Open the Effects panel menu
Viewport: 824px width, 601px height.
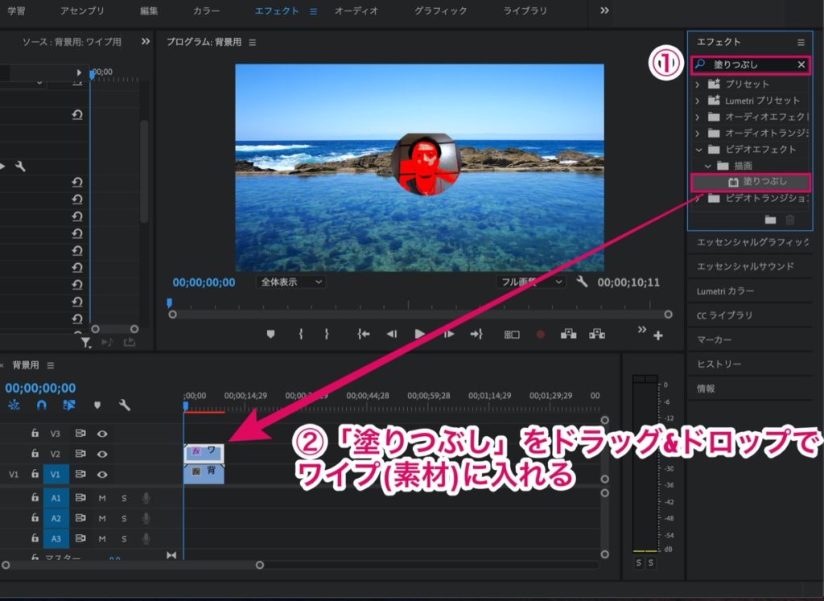point(801,42)
